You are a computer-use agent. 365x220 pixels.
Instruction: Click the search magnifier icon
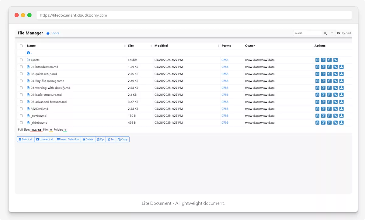[325, 33]
